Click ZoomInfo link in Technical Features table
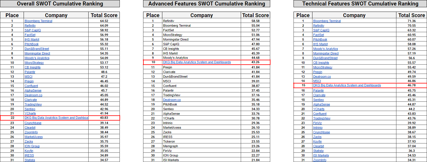This screenshot has width=427, height=162. point(320,160)
